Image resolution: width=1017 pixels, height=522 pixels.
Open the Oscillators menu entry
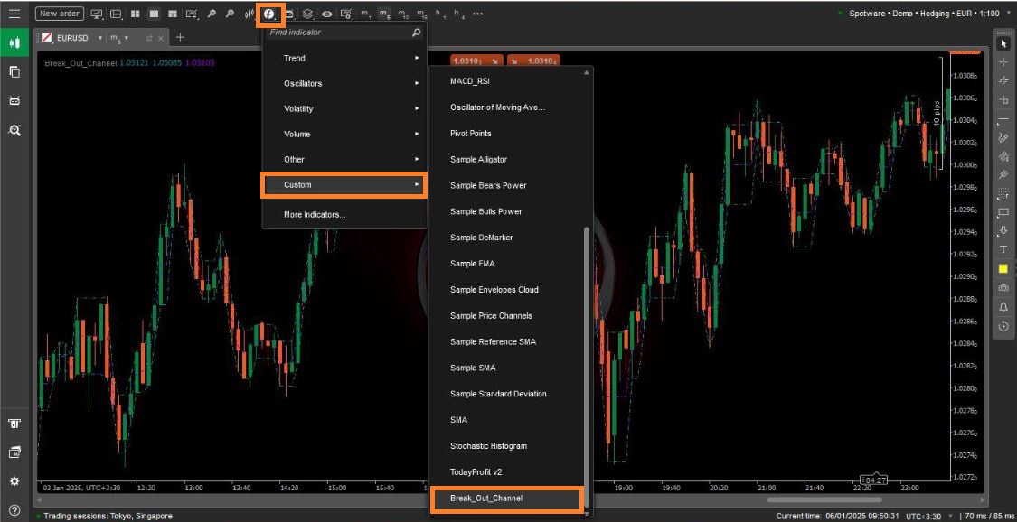[x=344, y=83]
